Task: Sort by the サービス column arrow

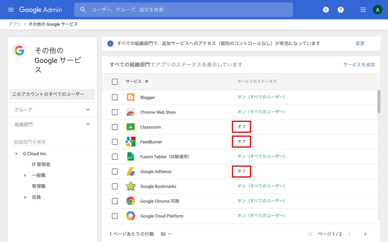Action: 147,82
